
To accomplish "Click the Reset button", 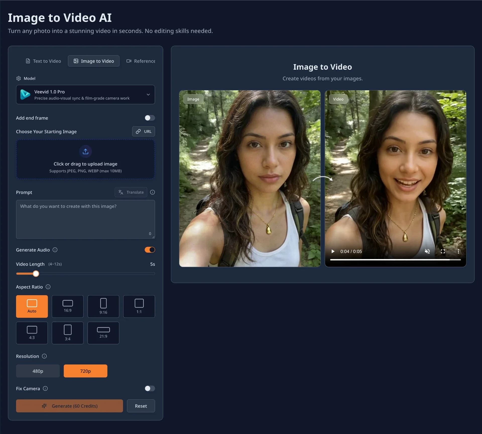I will (141, 406).
